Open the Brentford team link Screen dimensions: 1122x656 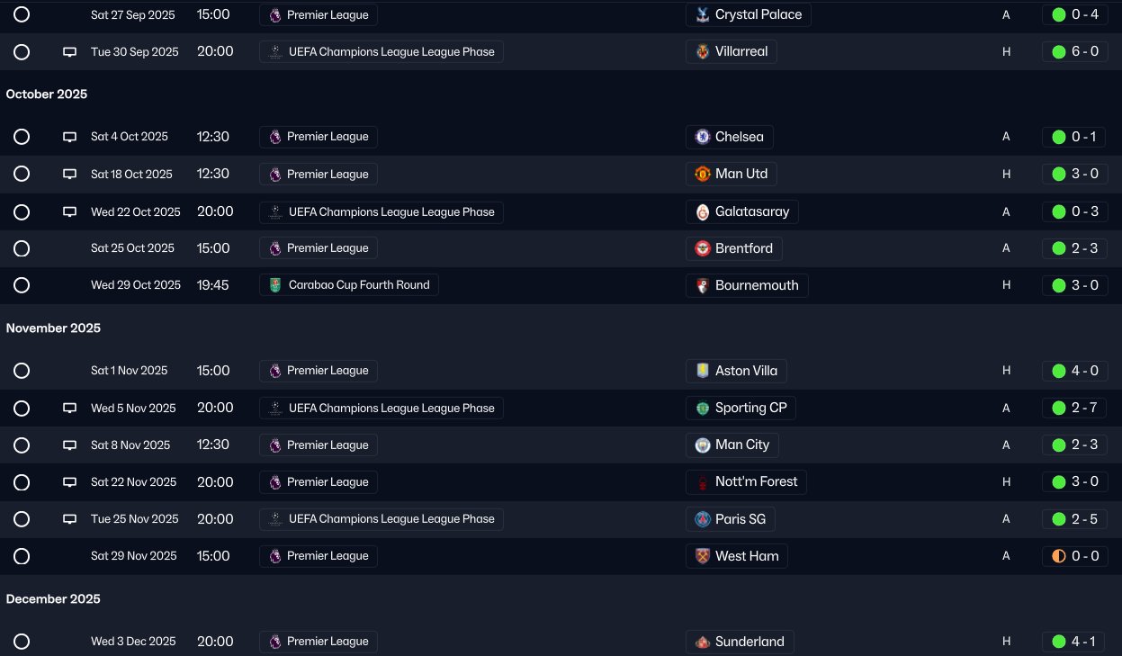[x=733, y=248]
